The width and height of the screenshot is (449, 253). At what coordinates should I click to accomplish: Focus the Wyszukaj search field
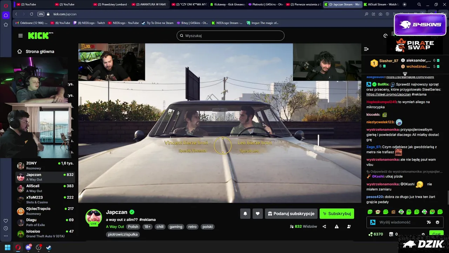pyautogui.click(x=230, y=35)
